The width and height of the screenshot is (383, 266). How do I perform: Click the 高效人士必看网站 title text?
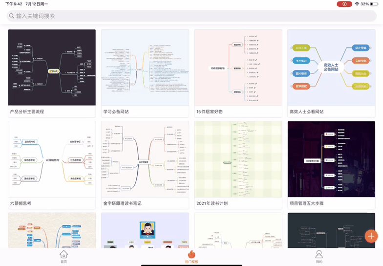pos(307,111)
